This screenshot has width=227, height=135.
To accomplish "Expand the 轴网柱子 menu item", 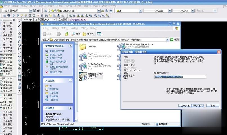I will tap(6, 26).
